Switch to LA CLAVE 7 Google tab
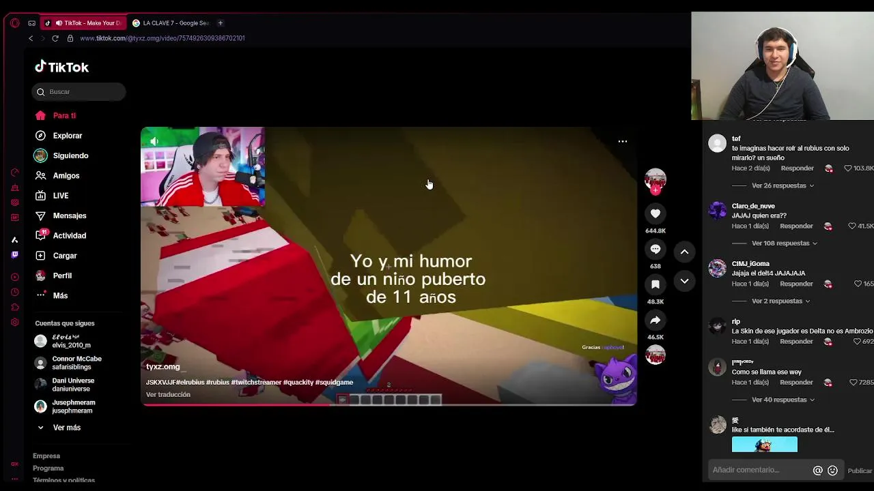Screen dimensions: 874x491 pyautogui.click(x=171, y=23)
